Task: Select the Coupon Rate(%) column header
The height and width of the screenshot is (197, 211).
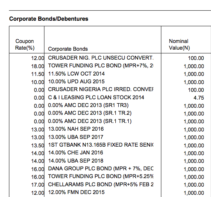Action: pyautogui.click(x=24, y=44)
